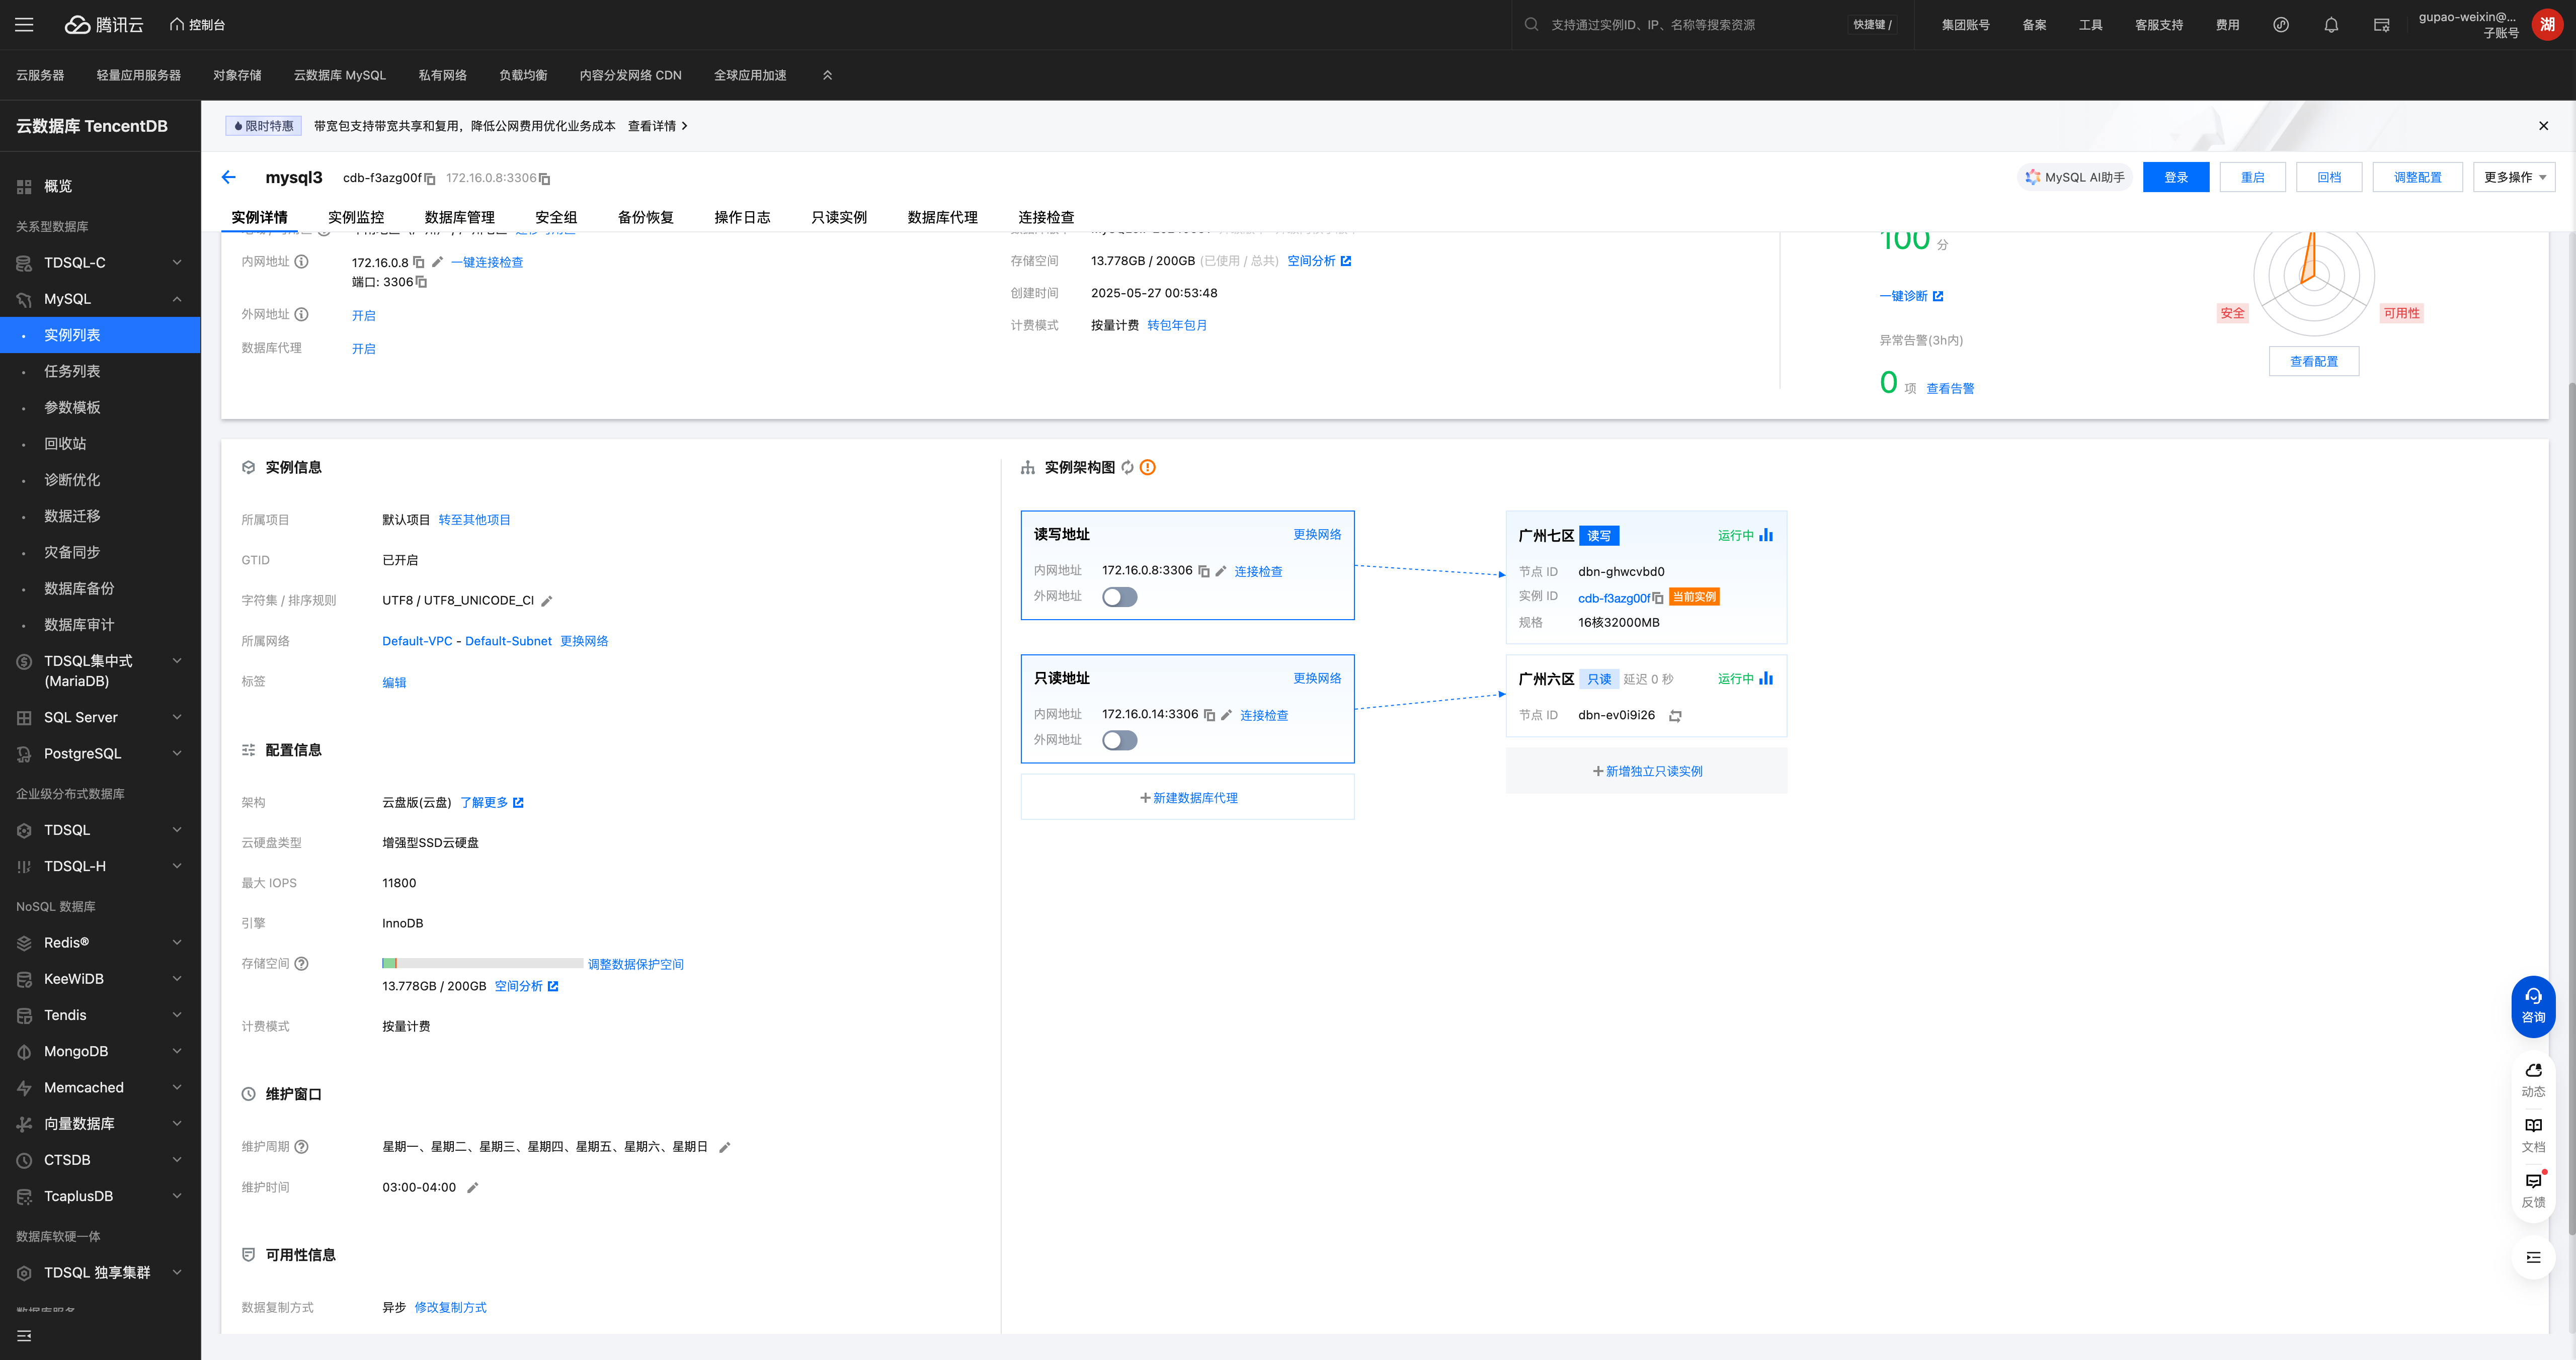This screenshot has width=2576, height=1360.
Task: Expand the TDSQL-C sidebar group
Action: [x=100, y=263]
